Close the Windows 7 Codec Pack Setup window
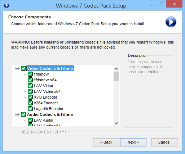The image size is (185, 154). click(175, 4)
